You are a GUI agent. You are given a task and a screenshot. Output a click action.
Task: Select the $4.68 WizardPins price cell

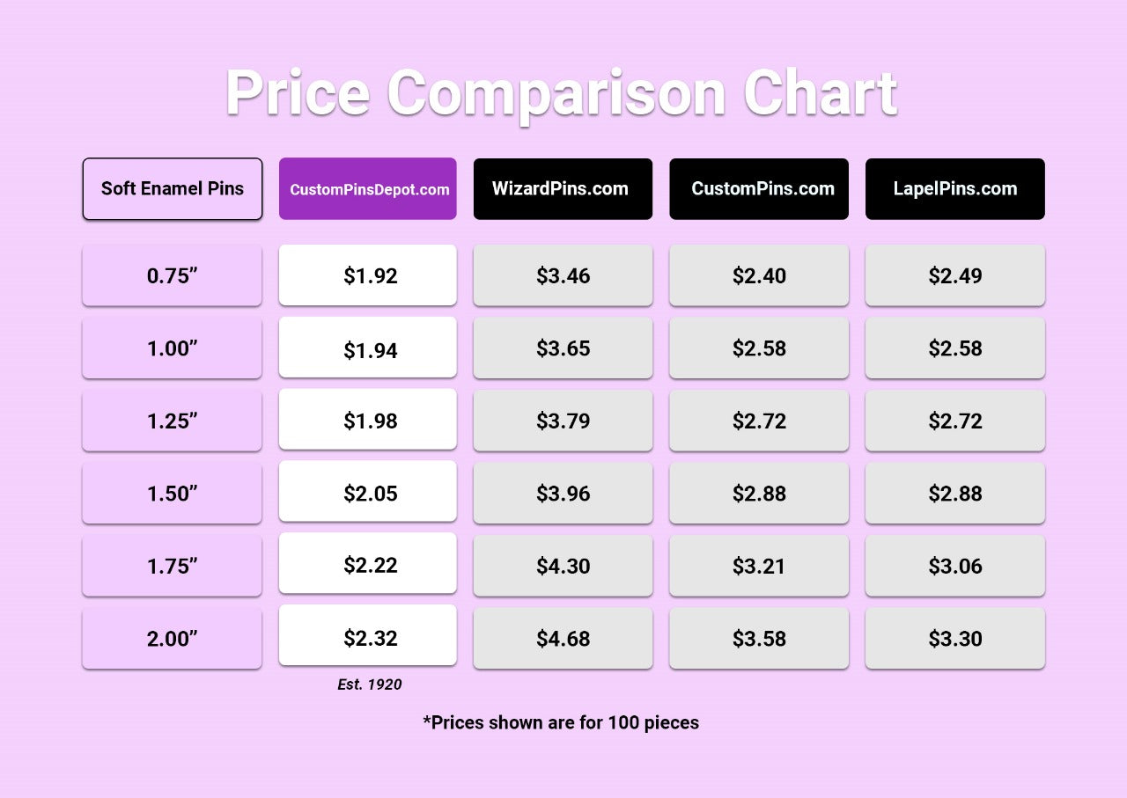tap(563, 638)
